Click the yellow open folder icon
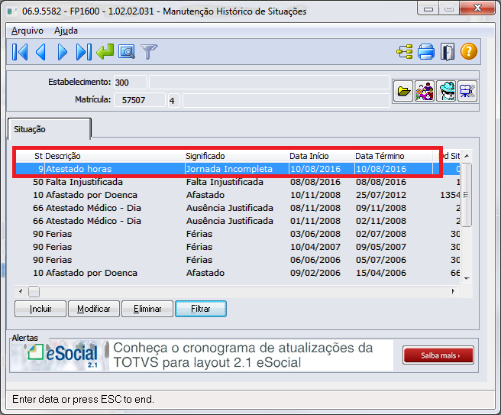This screenshot has height=415, width=501. [403, 91]
